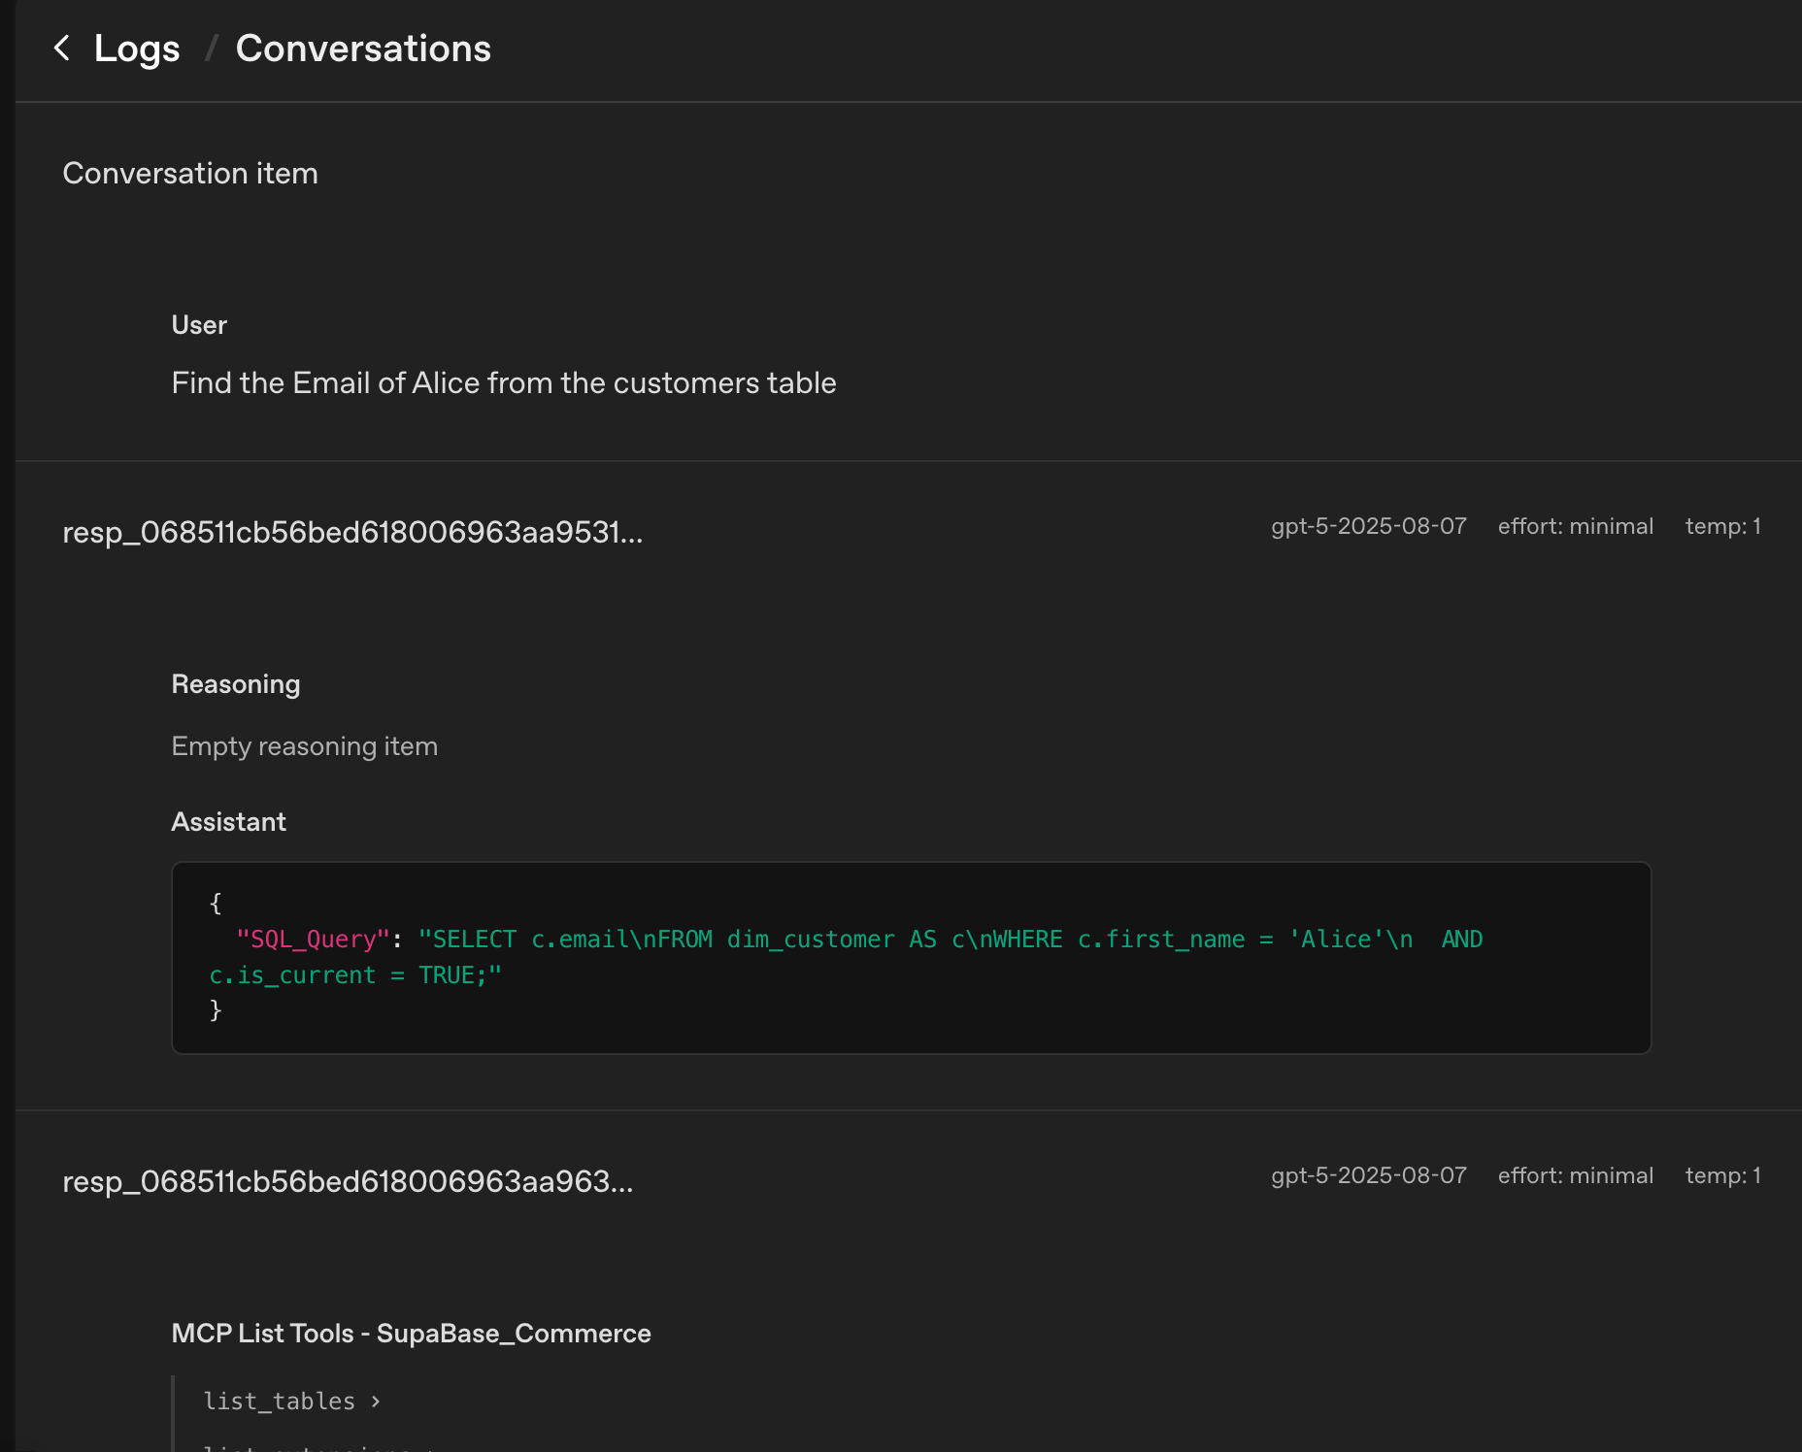Click the Reasoning section label
1802x1452 pixels.
click(x=236, y=684)
